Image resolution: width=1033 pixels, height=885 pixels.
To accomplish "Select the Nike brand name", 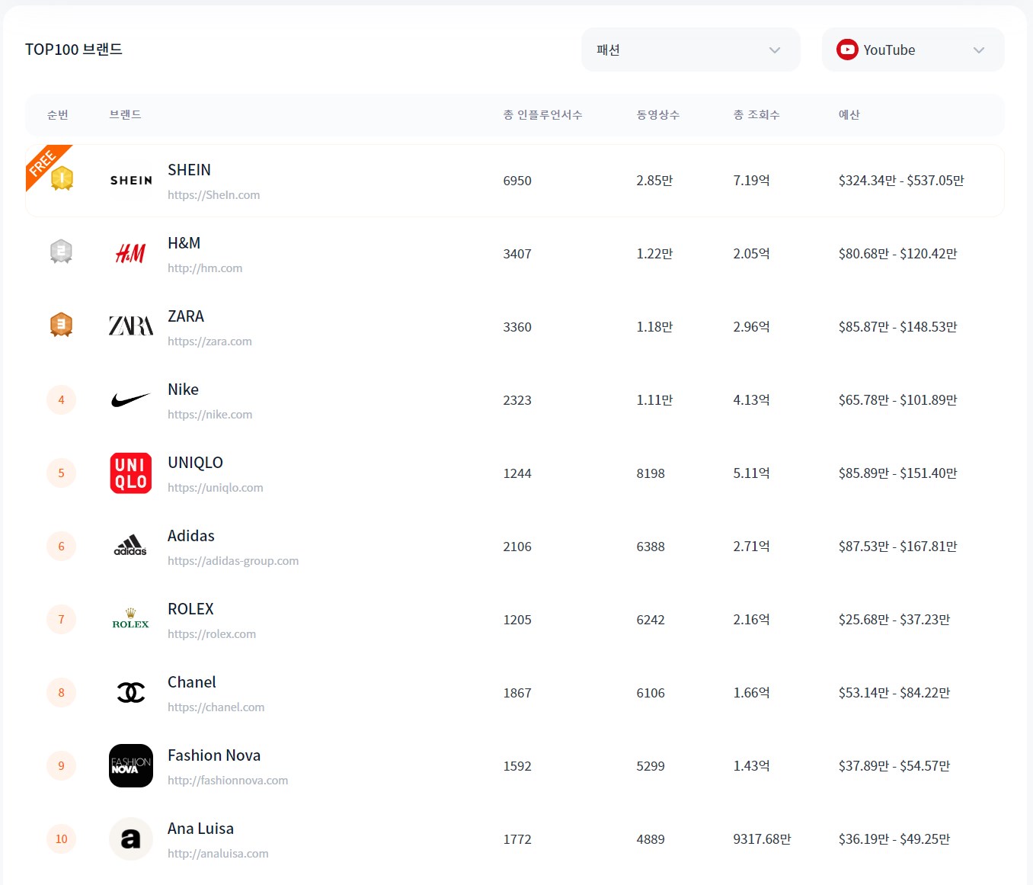I will (183, 390).
